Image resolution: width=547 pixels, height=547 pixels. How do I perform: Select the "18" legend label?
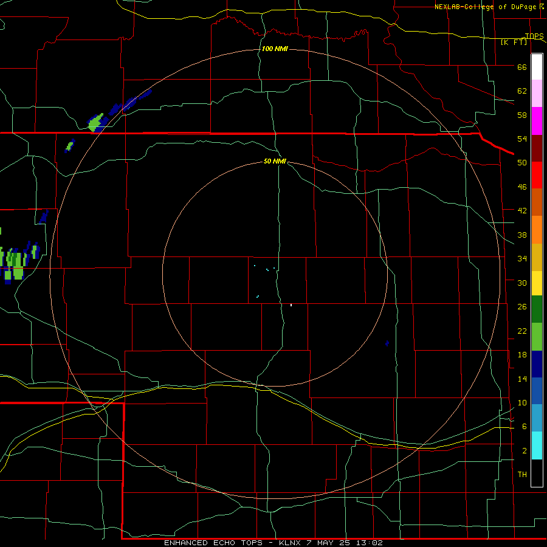point(522,355)
